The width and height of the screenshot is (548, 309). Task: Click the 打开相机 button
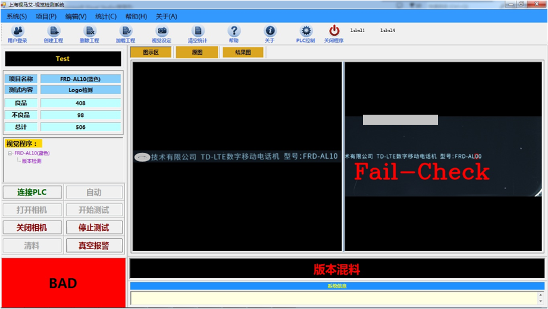point(32,210)
